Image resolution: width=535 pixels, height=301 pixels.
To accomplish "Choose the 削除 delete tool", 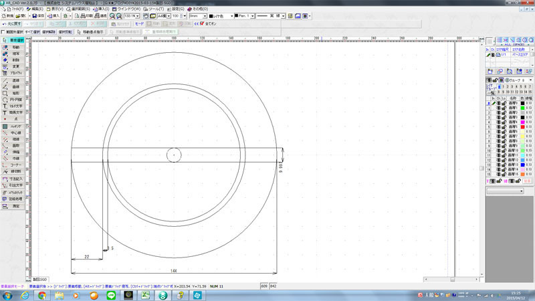I will (x=13, y=60).
